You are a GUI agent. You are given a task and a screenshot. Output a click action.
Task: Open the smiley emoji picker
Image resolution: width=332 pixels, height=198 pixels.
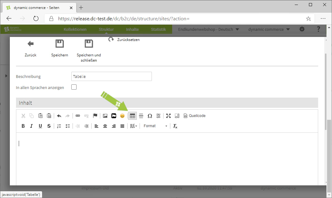point(122,116)
